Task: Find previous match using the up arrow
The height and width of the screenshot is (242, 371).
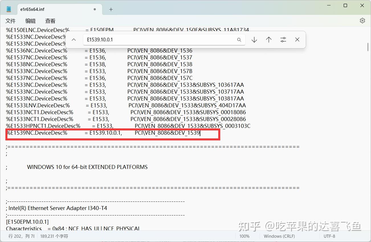Action: point(268,39)
